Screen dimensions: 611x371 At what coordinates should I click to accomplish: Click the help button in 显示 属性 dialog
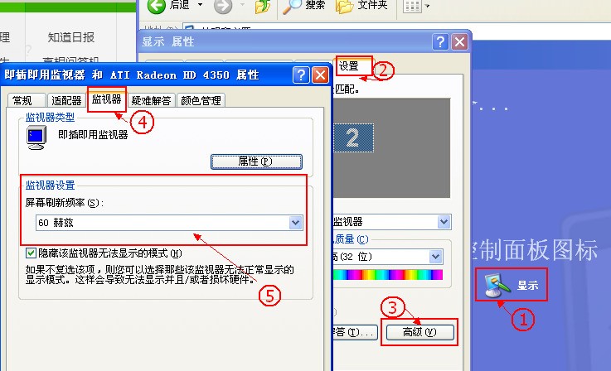[440, 41]
